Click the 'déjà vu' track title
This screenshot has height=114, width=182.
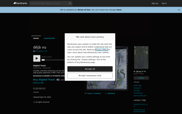(x=39, y=47)
